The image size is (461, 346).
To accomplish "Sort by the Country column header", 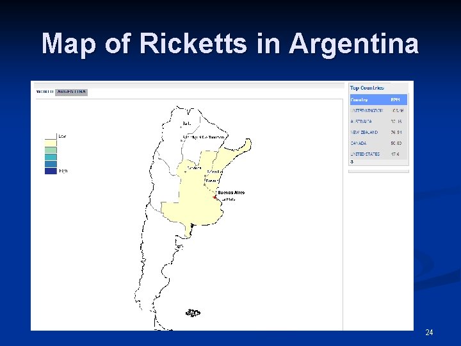I will pos(359,100).
